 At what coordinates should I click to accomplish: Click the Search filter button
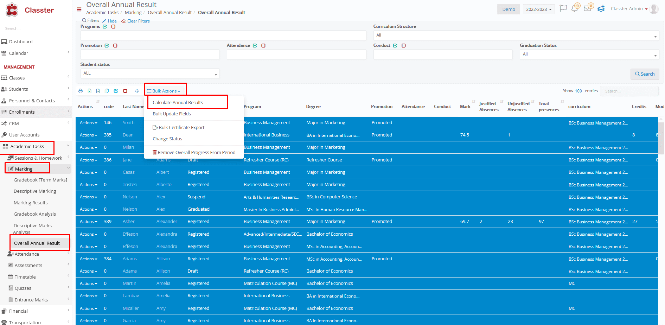click(645, 74)
